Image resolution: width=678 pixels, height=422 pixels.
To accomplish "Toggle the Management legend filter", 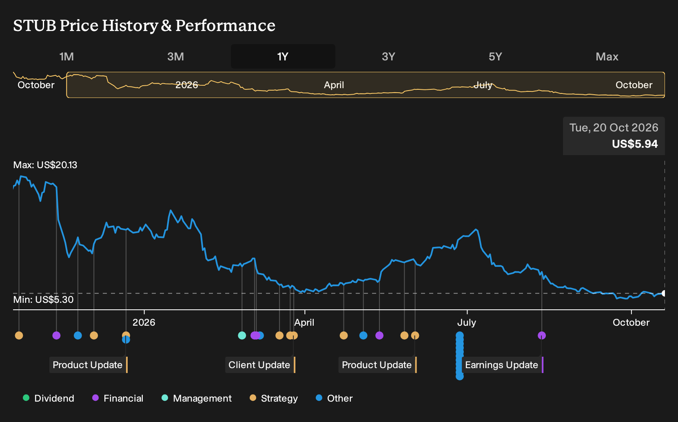I will pyautogui.click(x=197, y=398).
